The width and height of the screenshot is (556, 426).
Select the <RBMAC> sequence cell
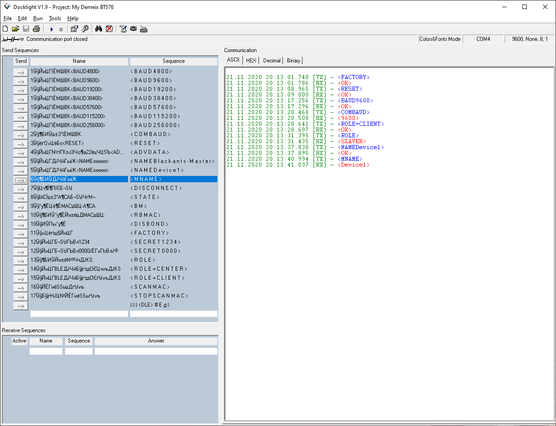174,215
